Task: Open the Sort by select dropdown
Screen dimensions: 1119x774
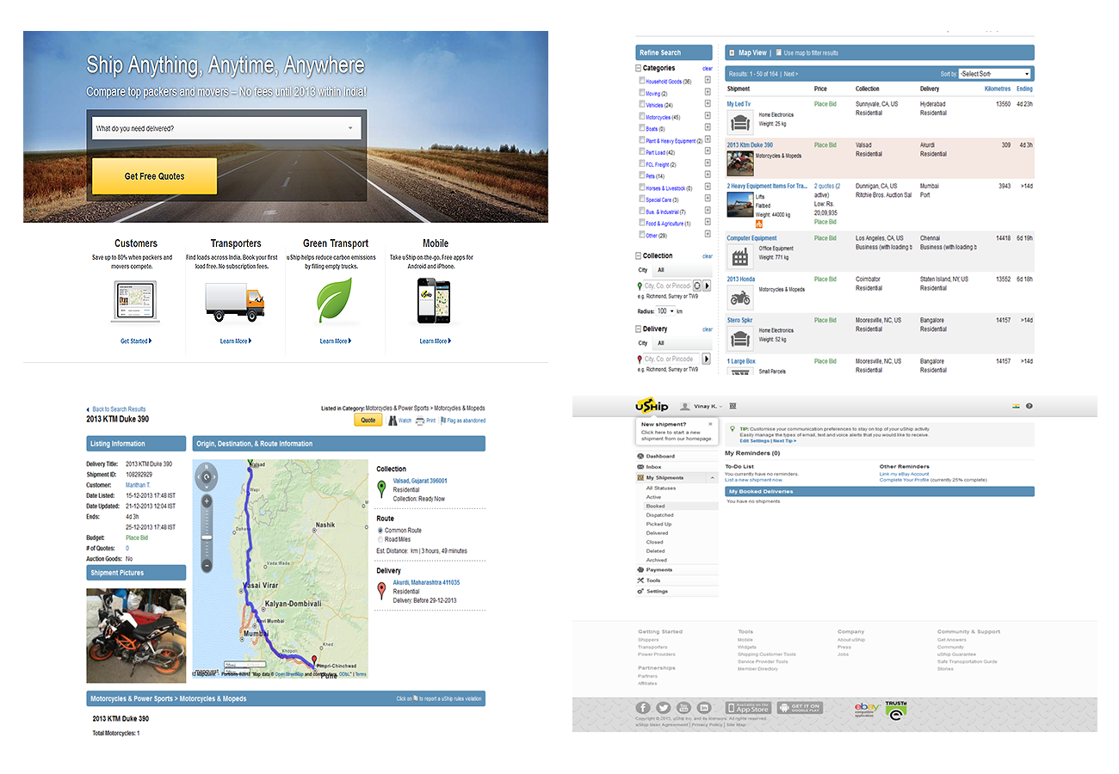Action: point(995,74)
